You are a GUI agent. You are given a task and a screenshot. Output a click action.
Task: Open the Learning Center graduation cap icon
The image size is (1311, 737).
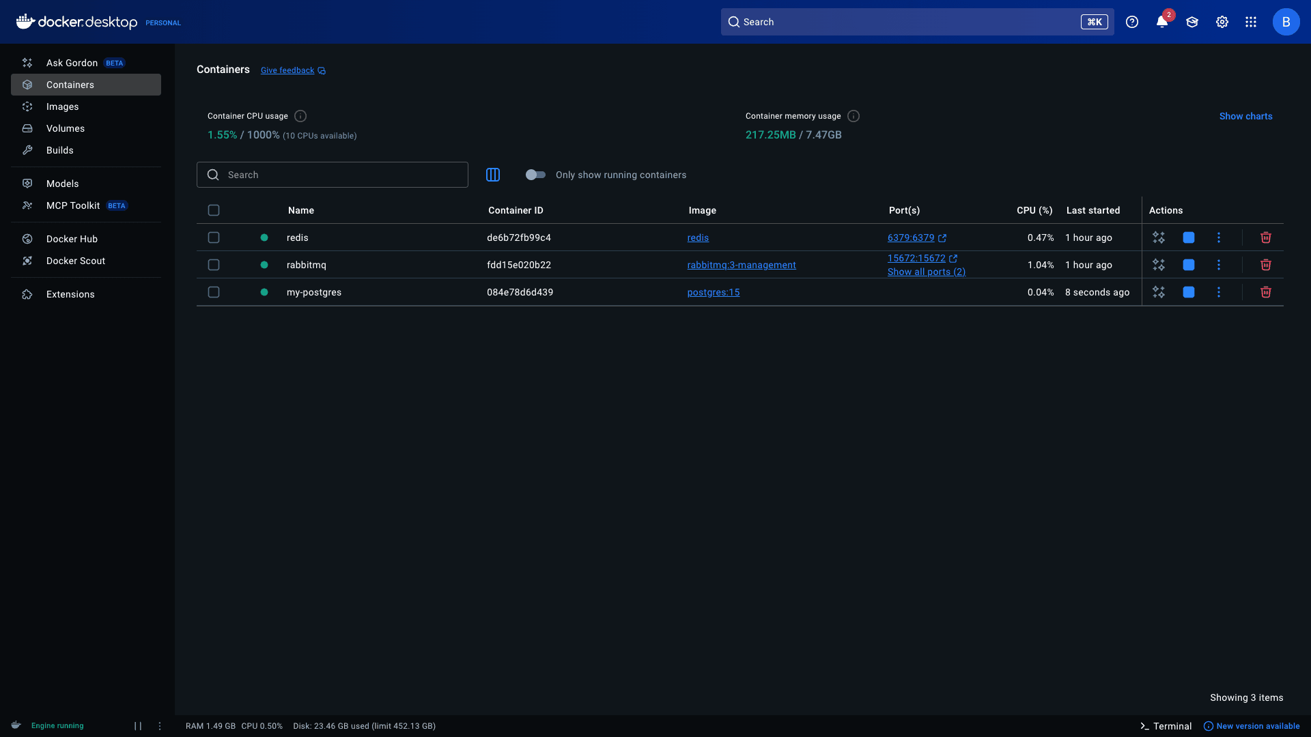(x=1192, y=22)
